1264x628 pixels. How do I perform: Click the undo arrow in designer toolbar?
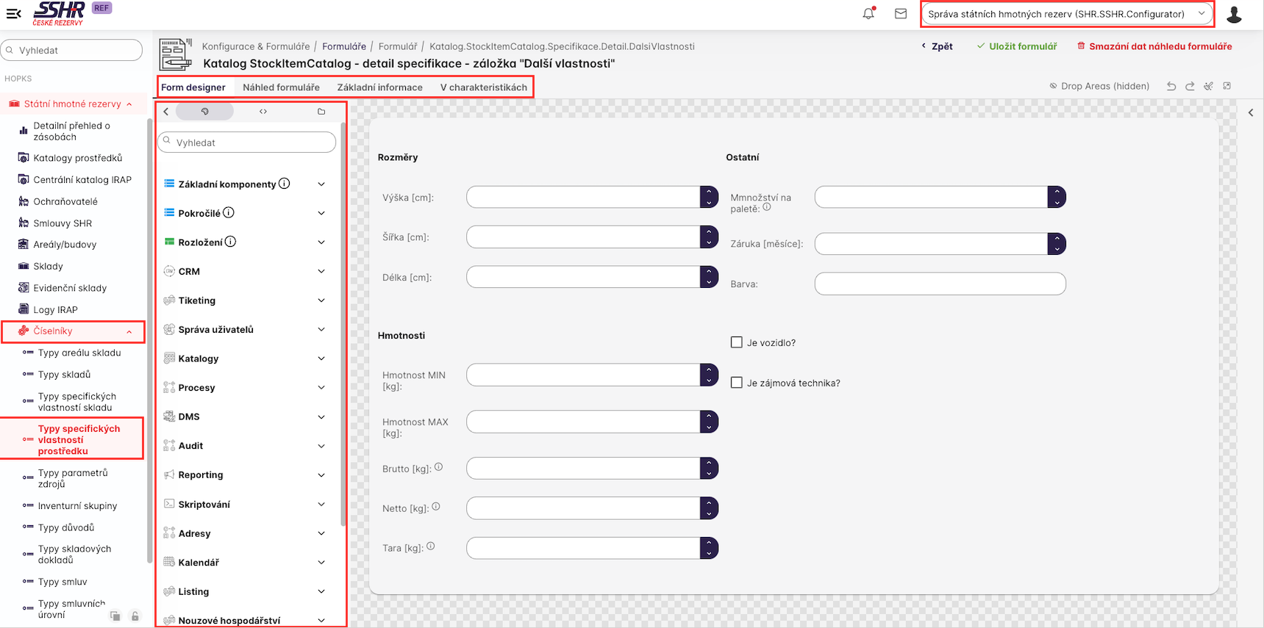(x=1171, y=87)
